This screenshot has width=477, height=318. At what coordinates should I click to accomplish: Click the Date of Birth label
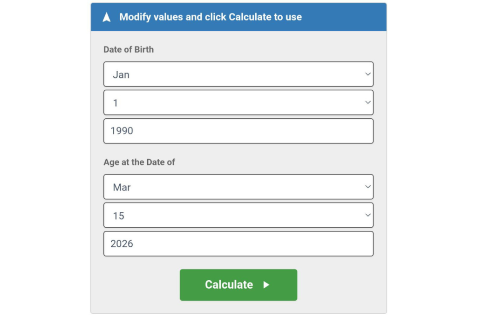click(x=129, y=49)
